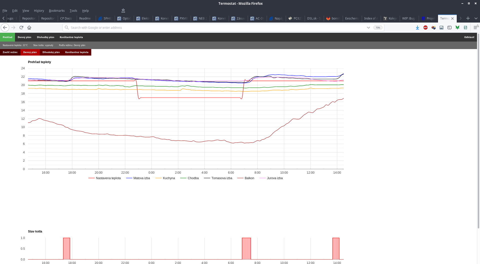Open the Bookmarks menu
This screenshot has width=480, height=264.
pyautogui.click(x=56, y=11)
